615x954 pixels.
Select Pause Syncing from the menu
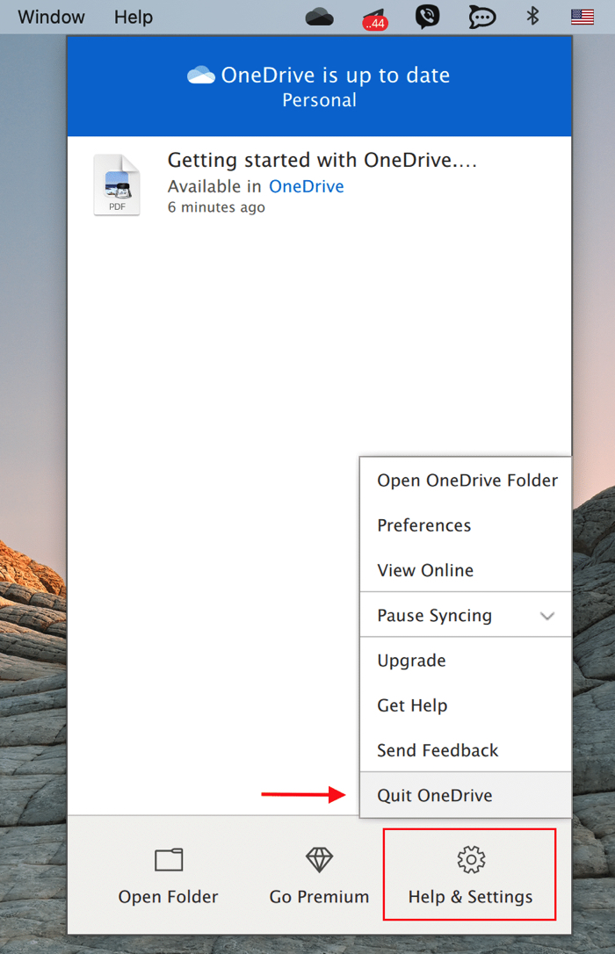pyautogui.click(x=435, y=616)
